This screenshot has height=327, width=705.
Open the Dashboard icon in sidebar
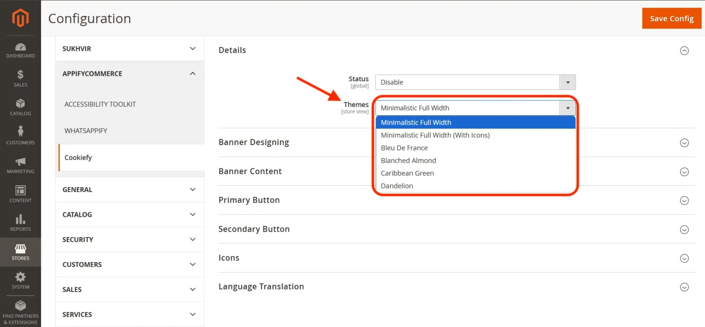click(x=20, y=47)
